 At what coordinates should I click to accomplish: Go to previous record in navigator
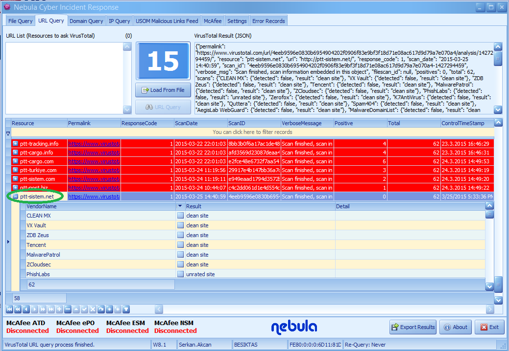pos(26,309)
